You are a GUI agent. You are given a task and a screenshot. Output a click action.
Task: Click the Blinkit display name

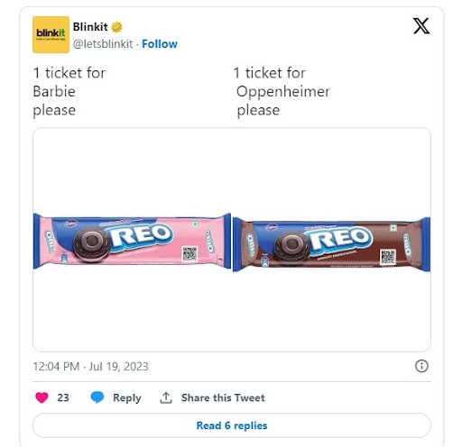[x=90, y=27]
